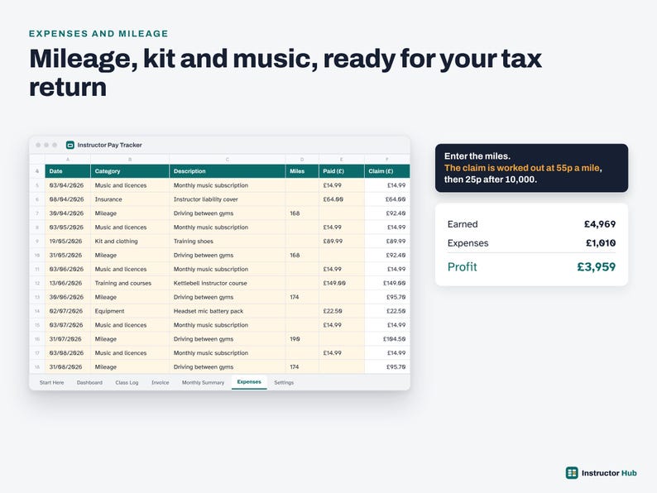Select the Monthly Summary tab
This screenshot has height=493, width=657.
pyautogui.click(x=203, y=382)
